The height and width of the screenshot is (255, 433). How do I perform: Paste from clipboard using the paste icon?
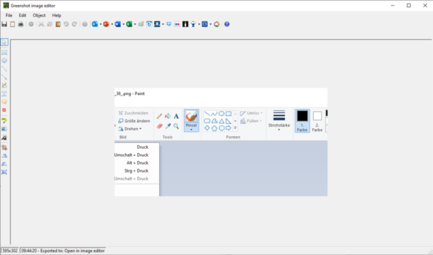click(x=58, y=24)
